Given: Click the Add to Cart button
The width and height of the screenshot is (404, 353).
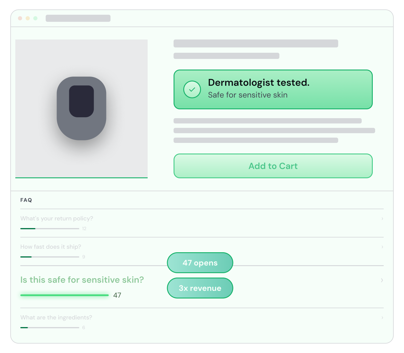Looking at the screenshot, I should (x=273, y=166).
